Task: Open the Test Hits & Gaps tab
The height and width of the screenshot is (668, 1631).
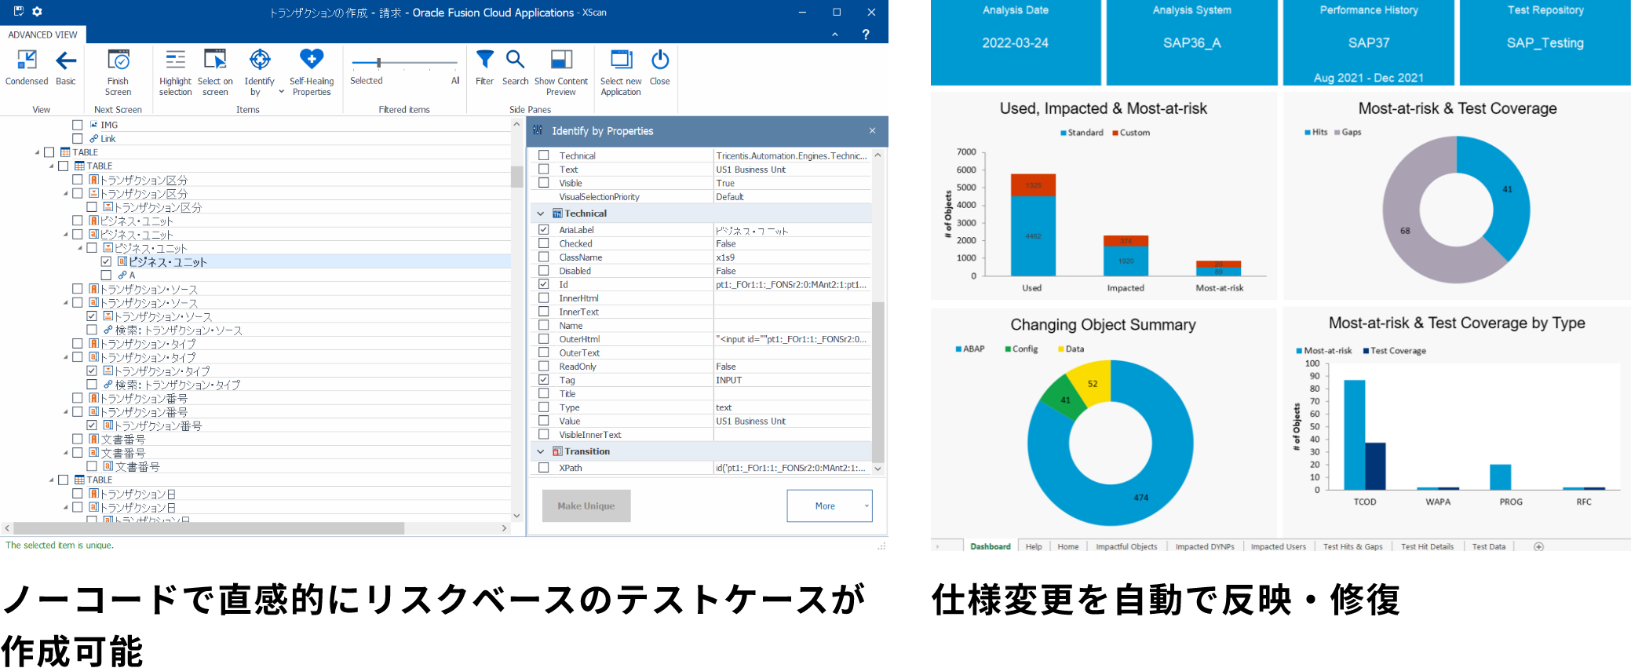Action: pos(1352,546)
